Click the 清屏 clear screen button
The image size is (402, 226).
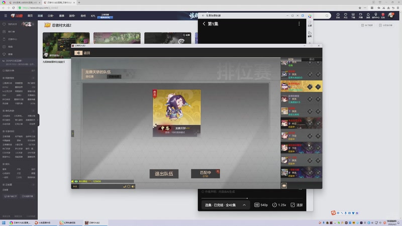coord(296,205)
